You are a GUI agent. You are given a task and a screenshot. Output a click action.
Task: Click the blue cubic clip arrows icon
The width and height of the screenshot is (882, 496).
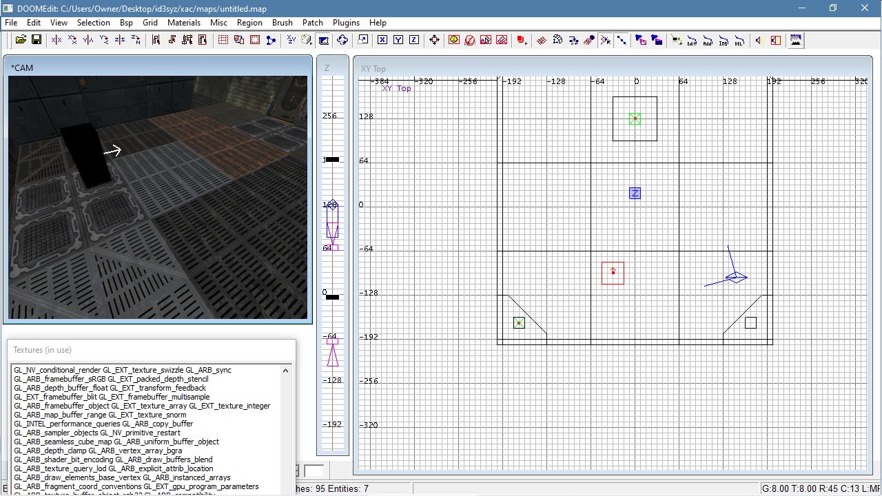[x=342, y=40]
